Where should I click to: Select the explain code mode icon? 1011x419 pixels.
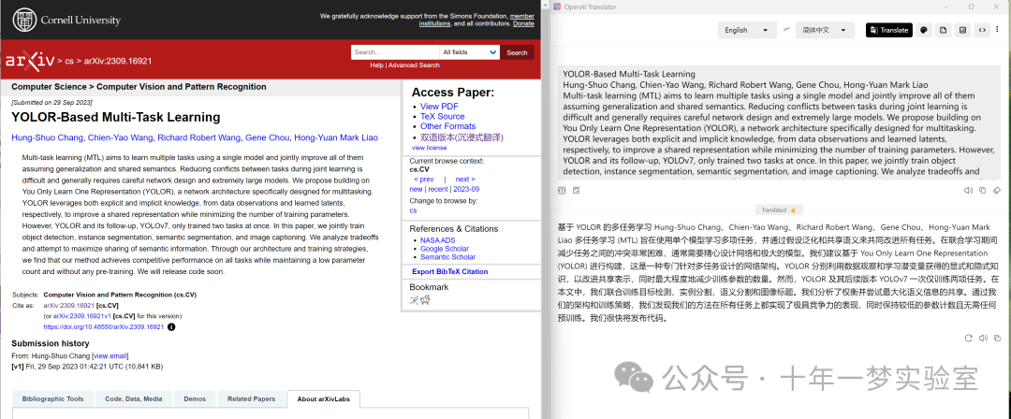(x=983, y=30)
